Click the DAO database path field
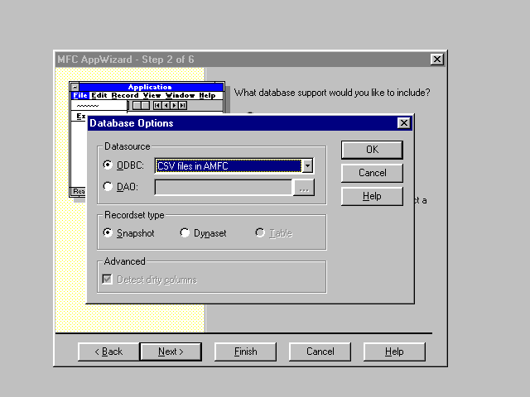 (x=223, y=188)
